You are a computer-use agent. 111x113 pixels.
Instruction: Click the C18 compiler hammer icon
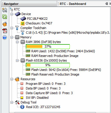tap(23, 33)
